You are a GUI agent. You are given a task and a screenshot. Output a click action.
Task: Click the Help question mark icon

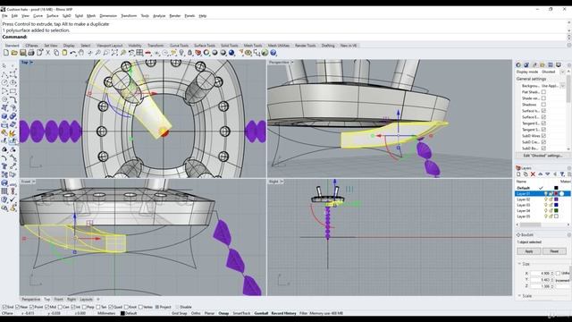273,53
